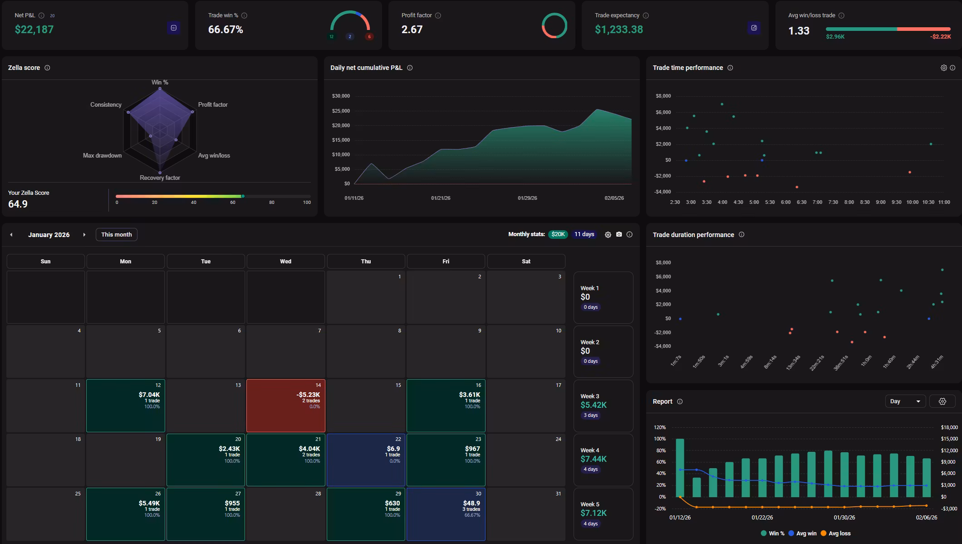The image size is (962, 544).
Task: Go to the previous month arrow
Action: (11, 235)
